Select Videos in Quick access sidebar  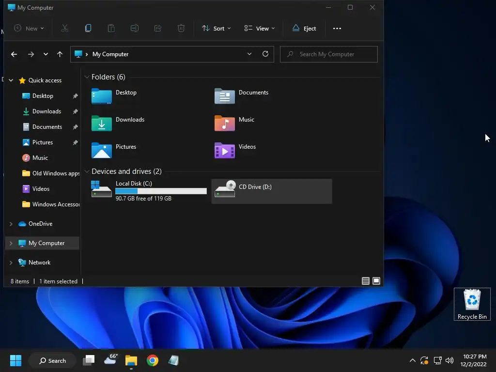[x=41, y=189]
